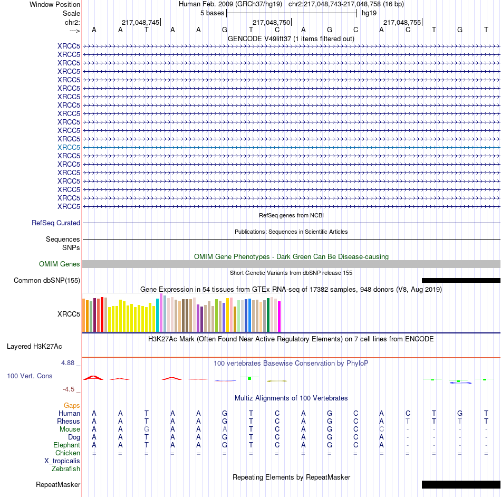
Task: Click the '5 bases' scale bar label
Action: (x=212, y=13)
